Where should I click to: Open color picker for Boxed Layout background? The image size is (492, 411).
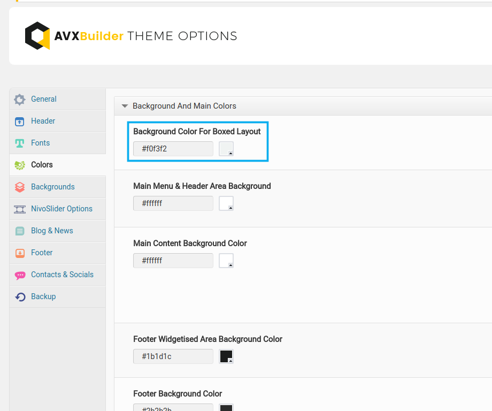226,149
